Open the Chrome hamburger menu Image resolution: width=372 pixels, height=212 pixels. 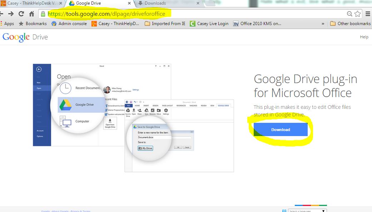(x=368, y=14)
